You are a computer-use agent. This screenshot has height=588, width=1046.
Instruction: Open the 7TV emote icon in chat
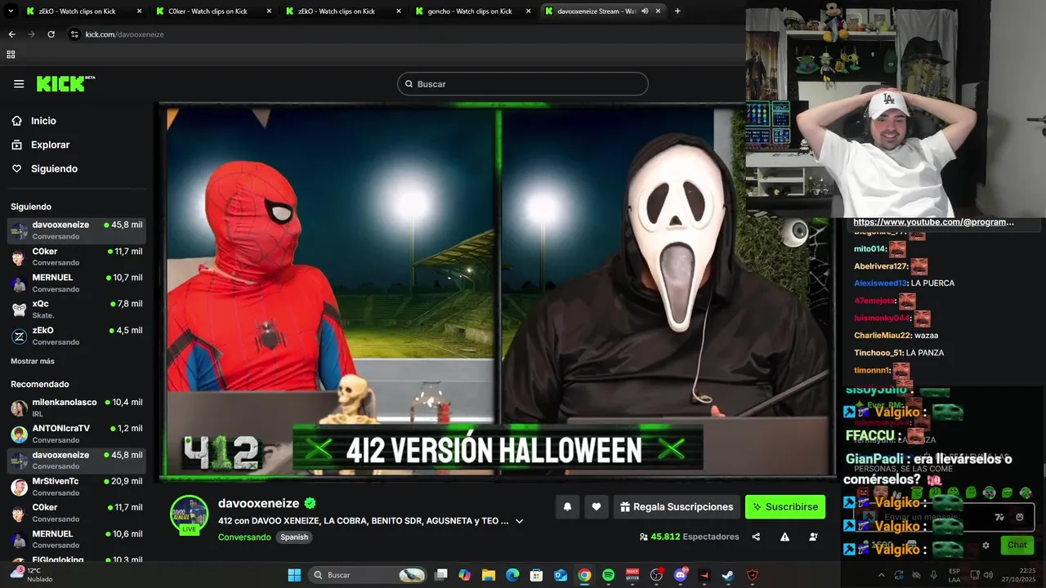point(999,517)
